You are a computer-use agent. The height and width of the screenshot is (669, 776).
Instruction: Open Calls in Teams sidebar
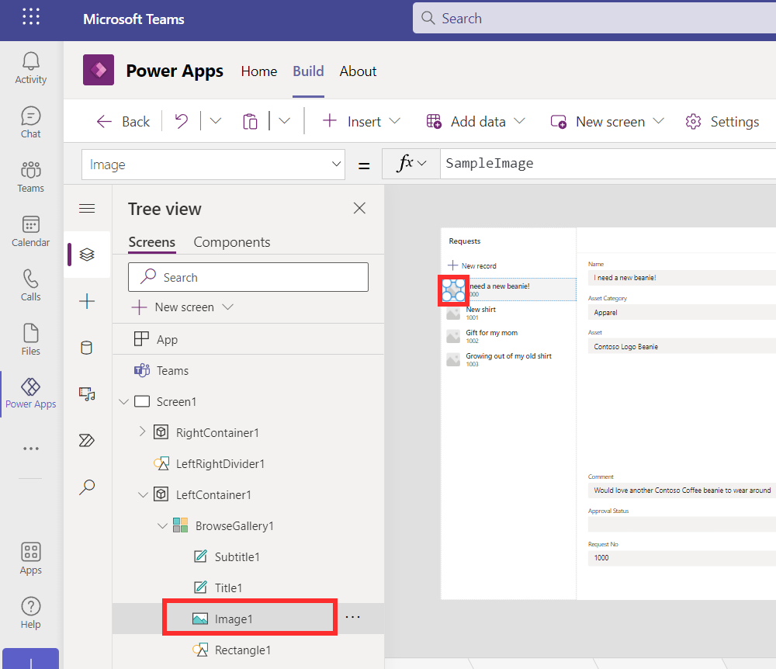[31, 286]
